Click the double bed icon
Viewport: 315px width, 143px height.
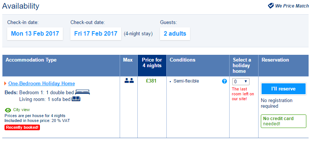(82, 92)
